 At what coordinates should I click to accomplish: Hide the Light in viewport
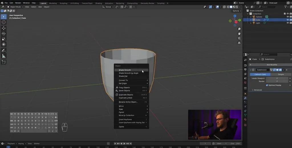288,23
